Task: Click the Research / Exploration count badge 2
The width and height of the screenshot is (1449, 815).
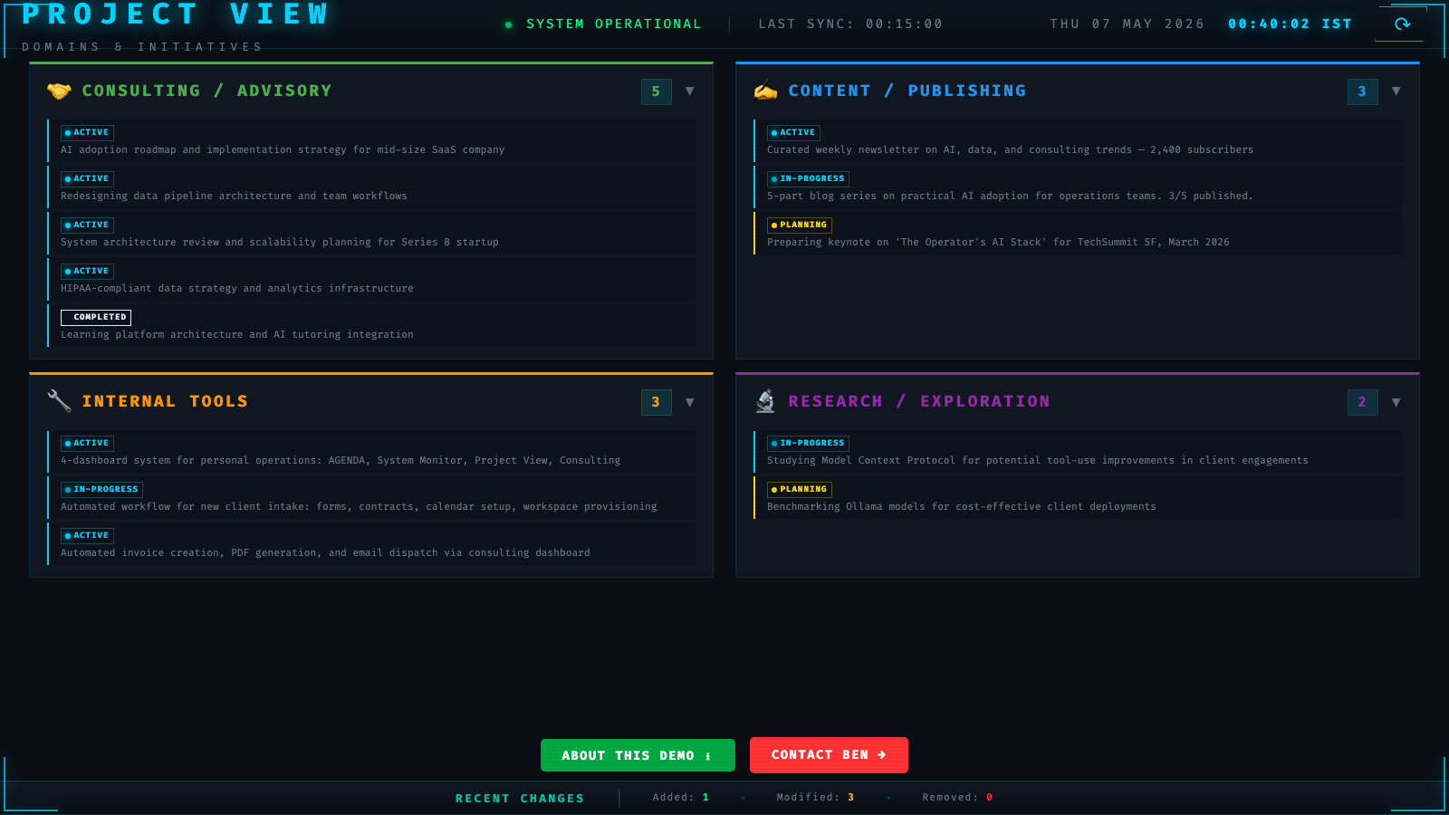Action: (1363, 402)
